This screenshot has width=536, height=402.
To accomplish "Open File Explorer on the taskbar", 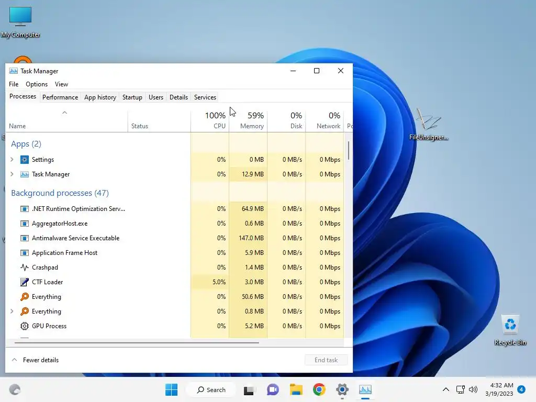I will (296, 389).
